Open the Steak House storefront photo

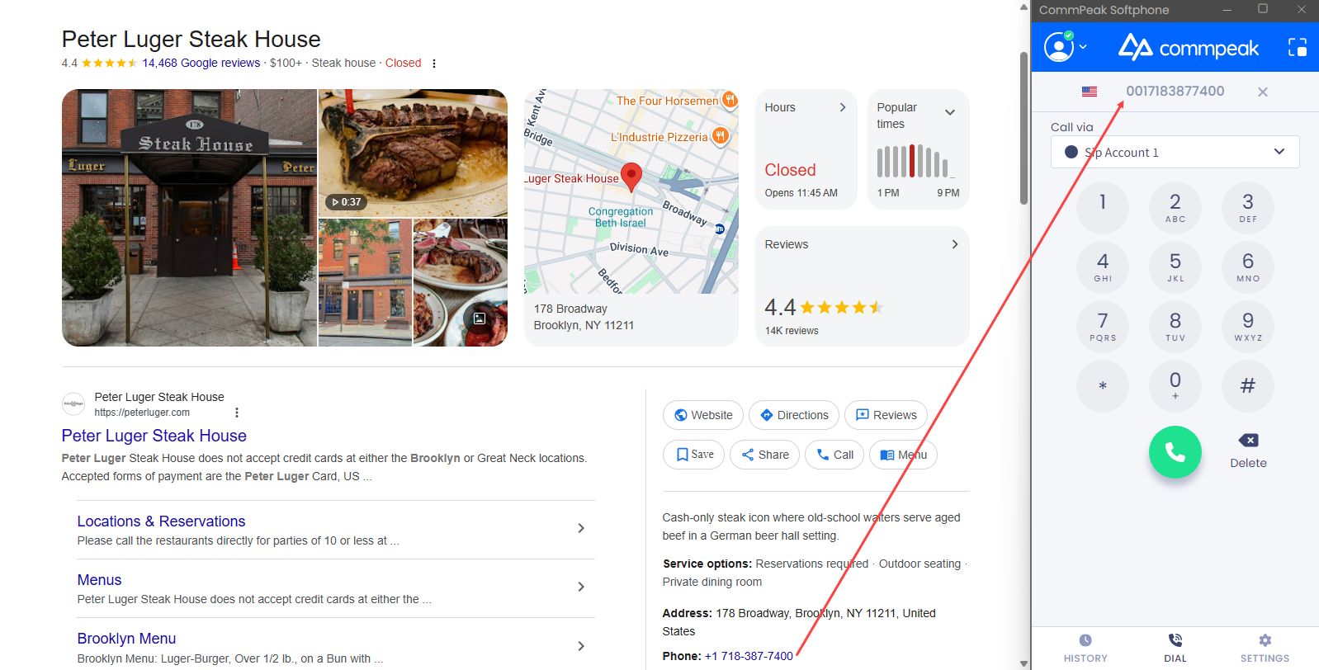[189, 218]
